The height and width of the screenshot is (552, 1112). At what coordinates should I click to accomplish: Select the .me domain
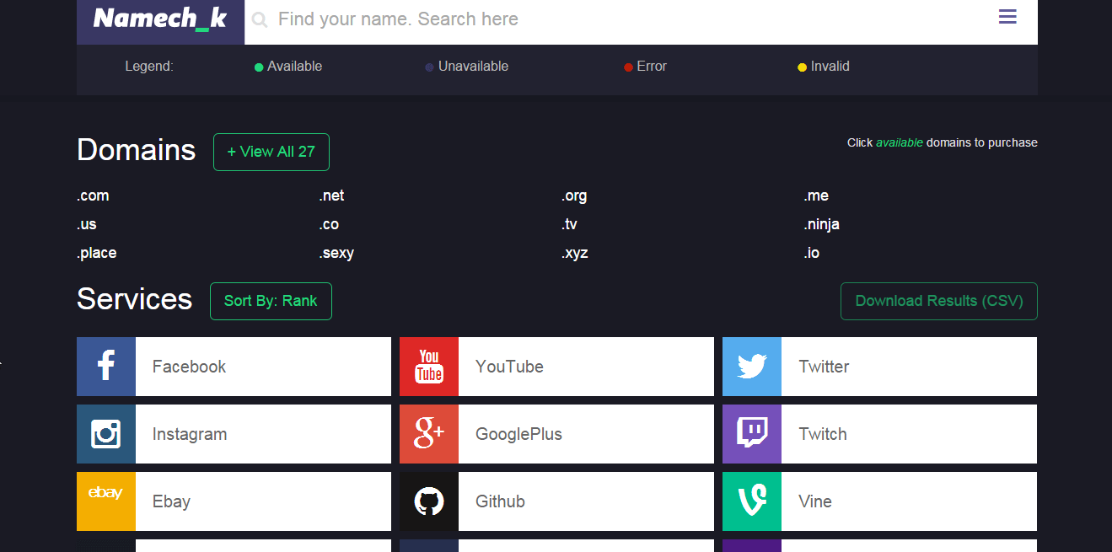coord(816,196)
